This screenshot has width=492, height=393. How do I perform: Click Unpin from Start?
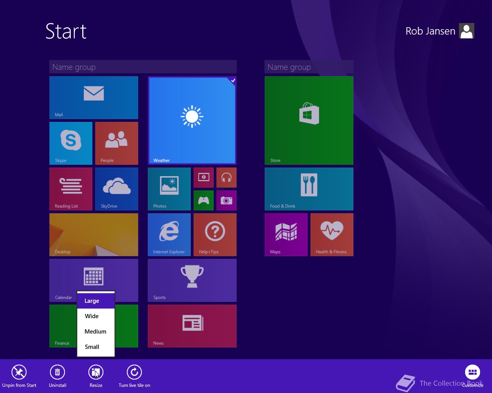click(19, 376)
